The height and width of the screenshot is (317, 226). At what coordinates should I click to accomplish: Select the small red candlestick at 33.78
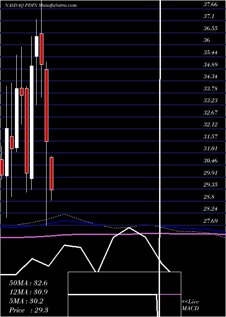pos(22,91)
